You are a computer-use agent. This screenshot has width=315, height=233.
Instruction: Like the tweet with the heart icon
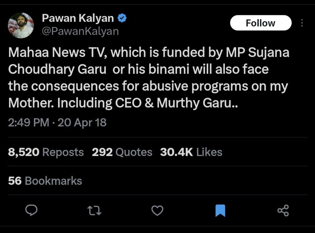point(157,210)
